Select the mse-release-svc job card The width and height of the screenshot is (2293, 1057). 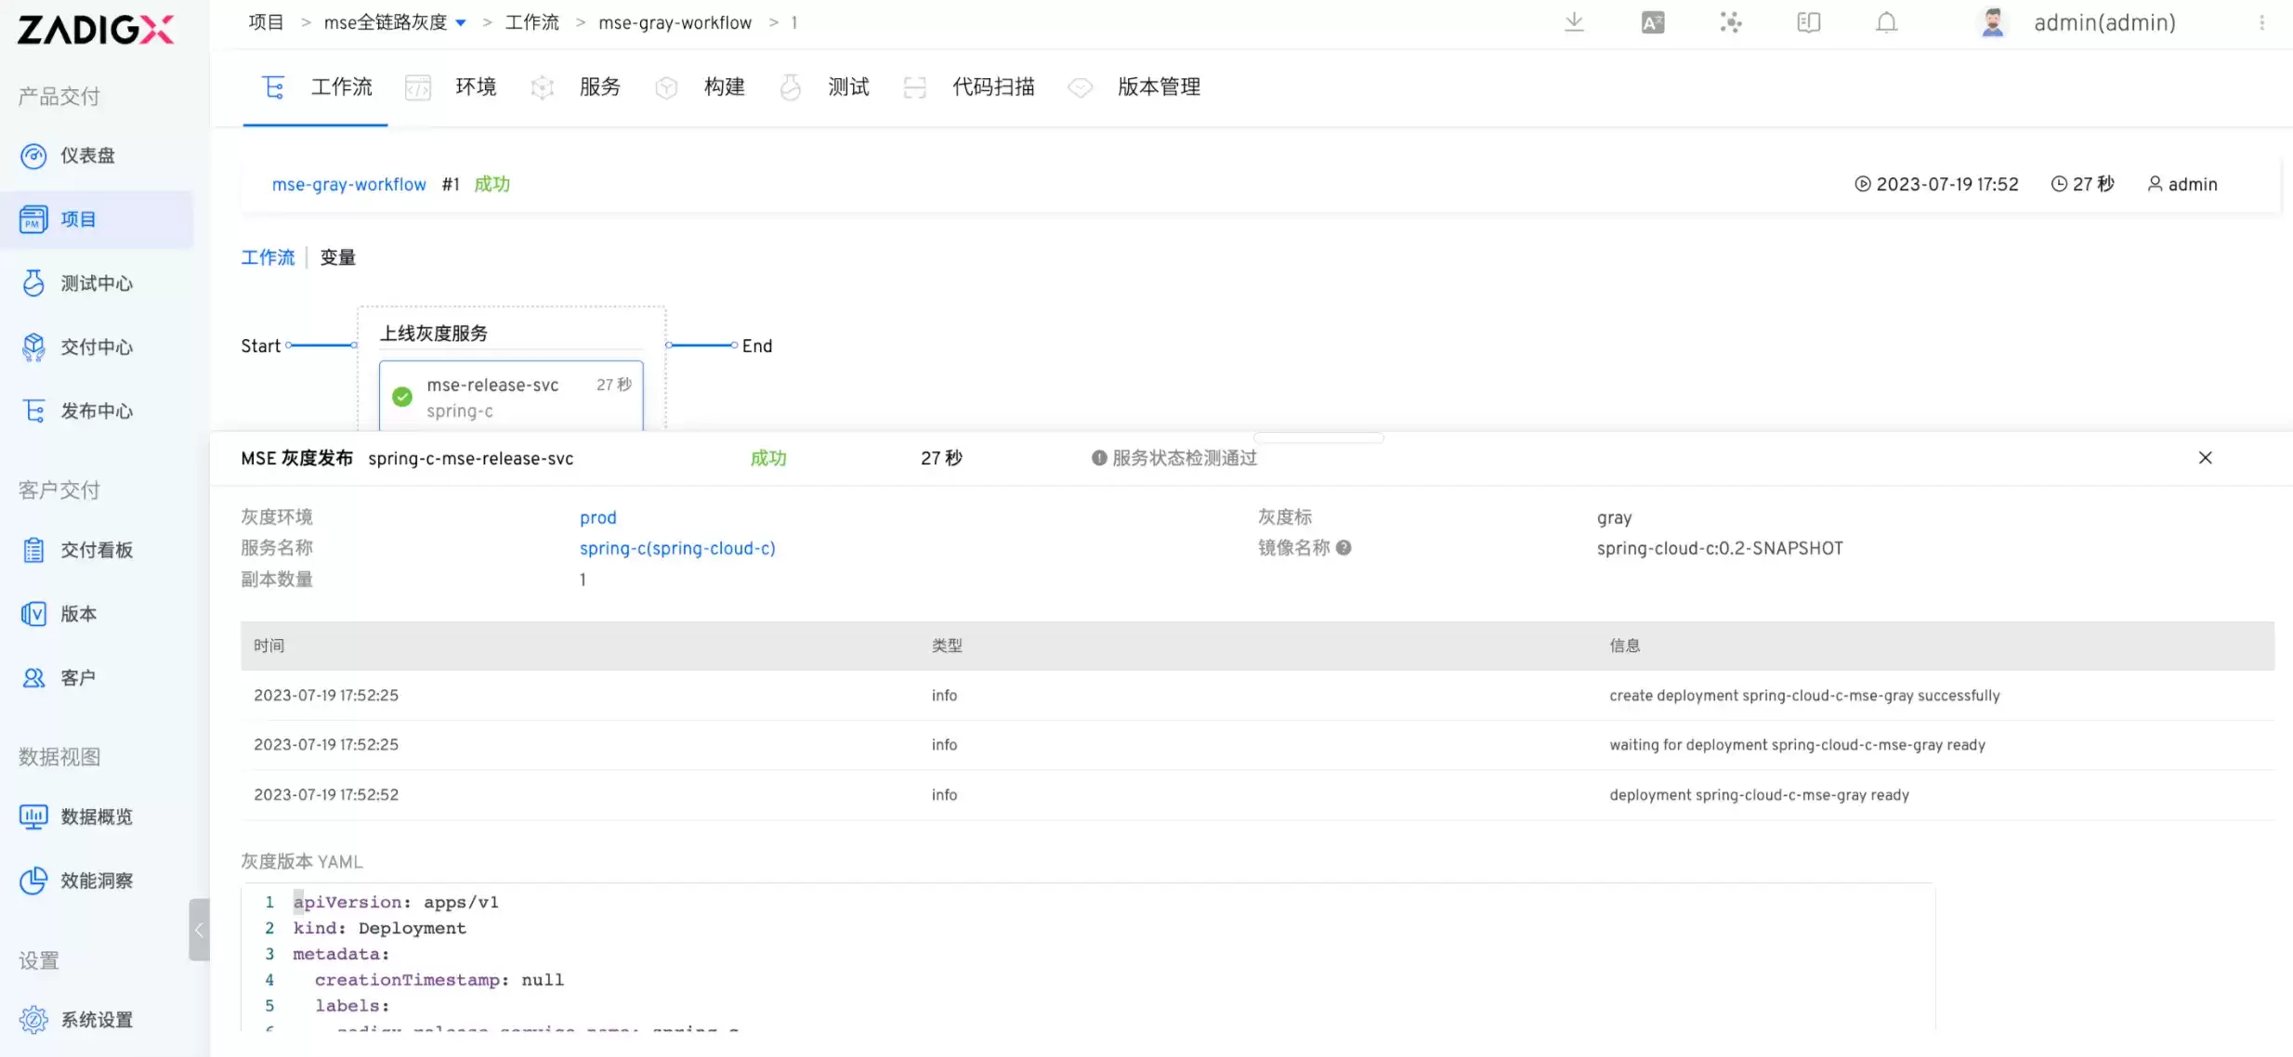click(511, 397)
